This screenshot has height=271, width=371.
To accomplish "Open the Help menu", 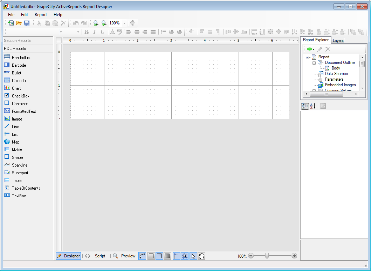I will pyautogui.click(x=58, y=15).
